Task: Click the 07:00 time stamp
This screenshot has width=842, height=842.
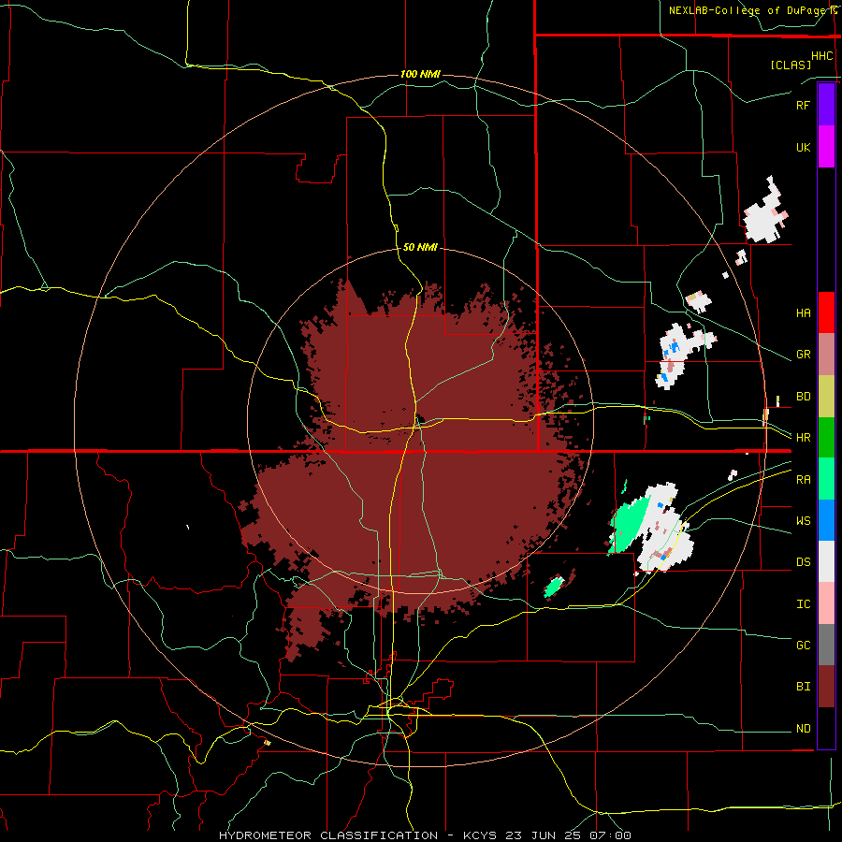Action: [x=609, y=835]
